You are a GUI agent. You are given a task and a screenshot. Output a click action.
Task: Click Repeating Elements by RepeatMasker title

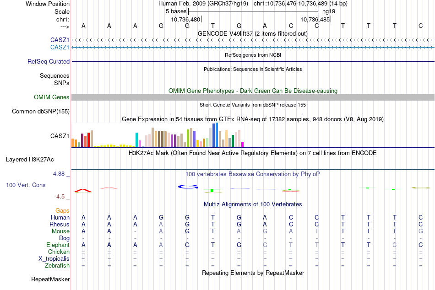pyautogui.click(x=253, y=273)
